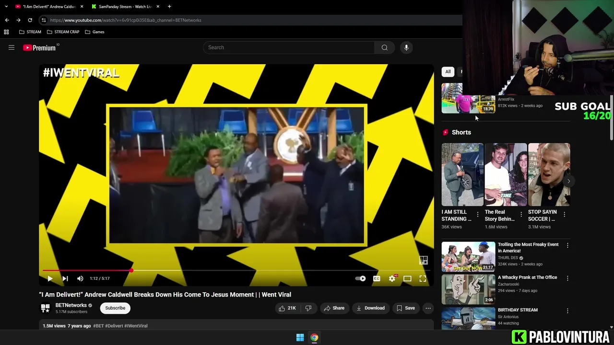Click the Chrome taskbar icon
Viewport: 614px width, 345px height.
314,337
